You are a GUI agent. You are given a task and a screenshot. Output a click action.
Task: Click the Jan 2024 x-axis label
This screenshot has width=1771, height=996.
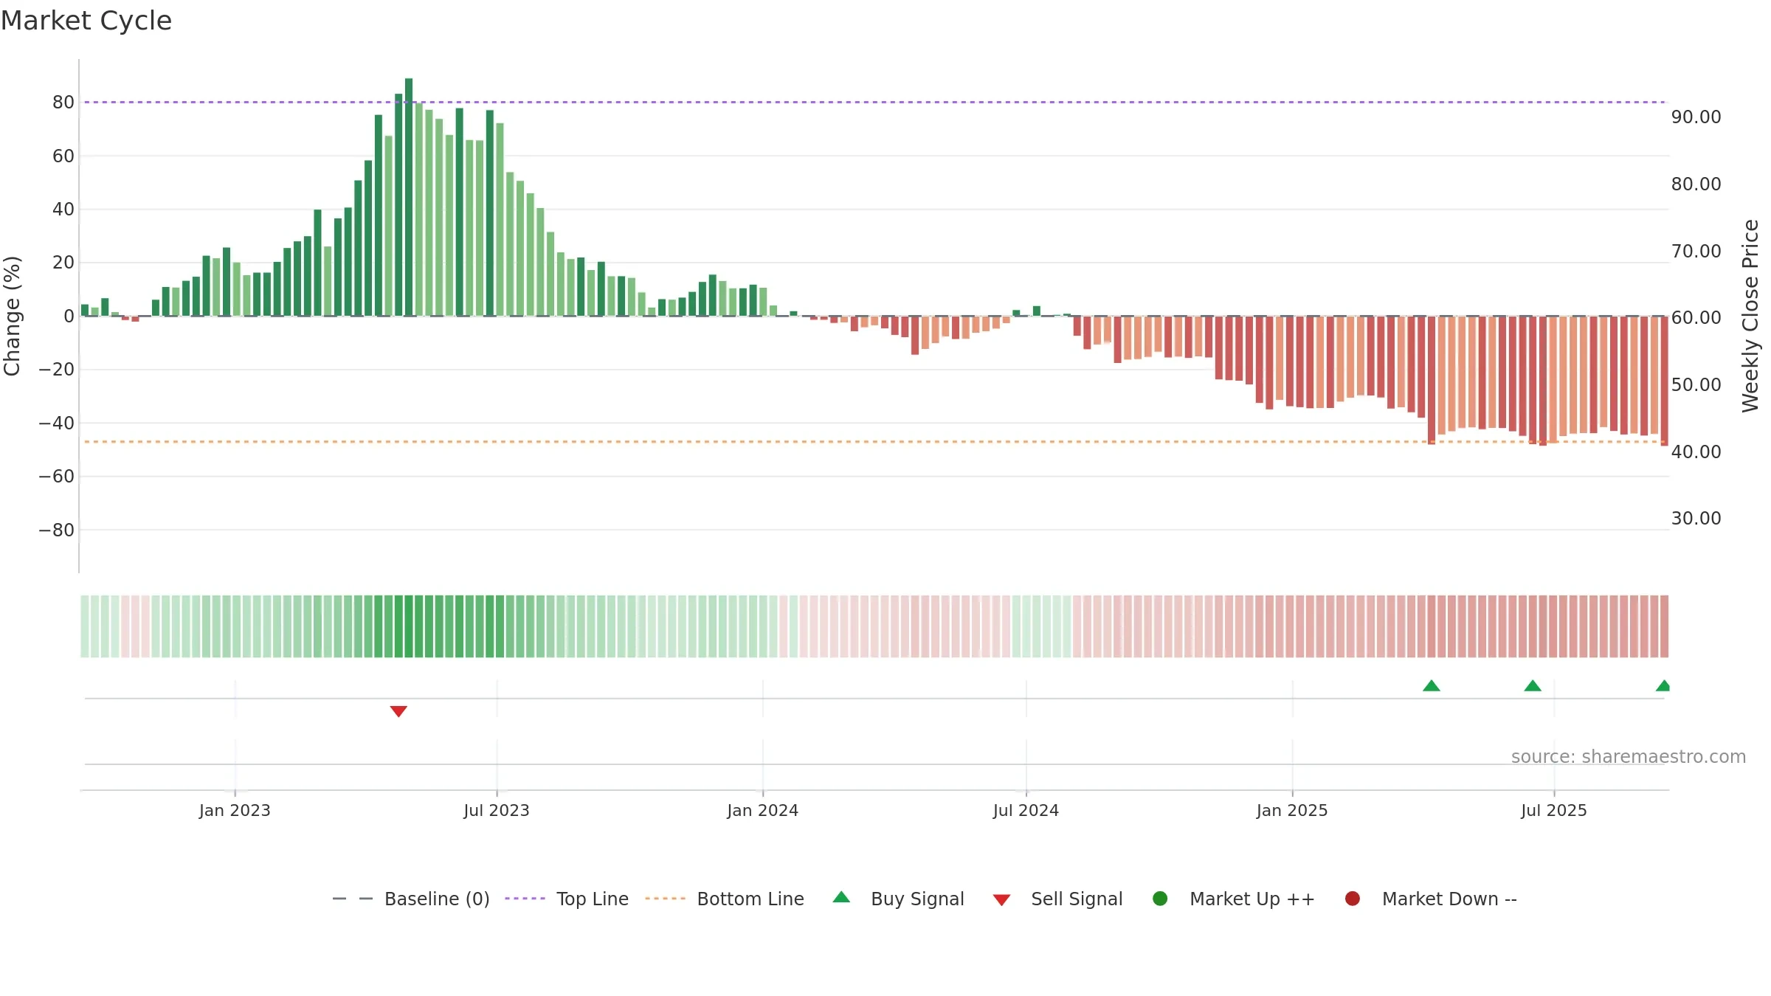(762, 810)
